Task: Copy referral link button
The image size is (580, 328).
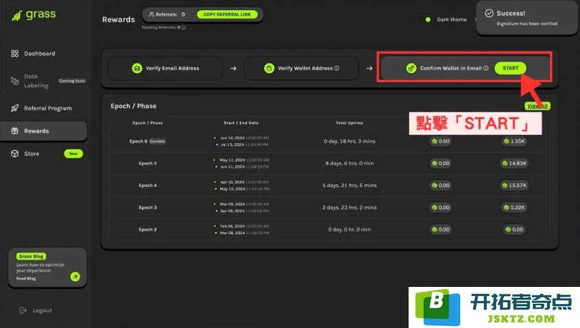Action: (x=227, y=14)
